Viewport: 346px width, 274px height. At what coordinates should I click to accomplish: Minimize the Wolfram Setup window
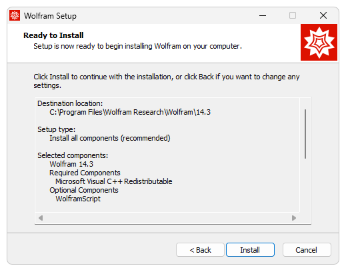[263, 15]
